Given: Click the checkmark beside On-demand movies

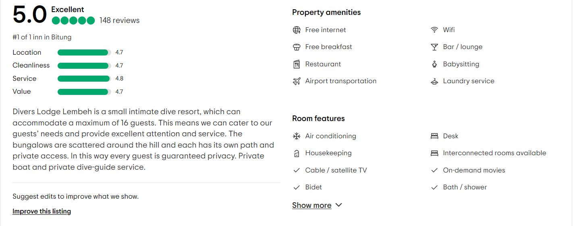Looking at the screenshot, I should [x=434, y=171].
